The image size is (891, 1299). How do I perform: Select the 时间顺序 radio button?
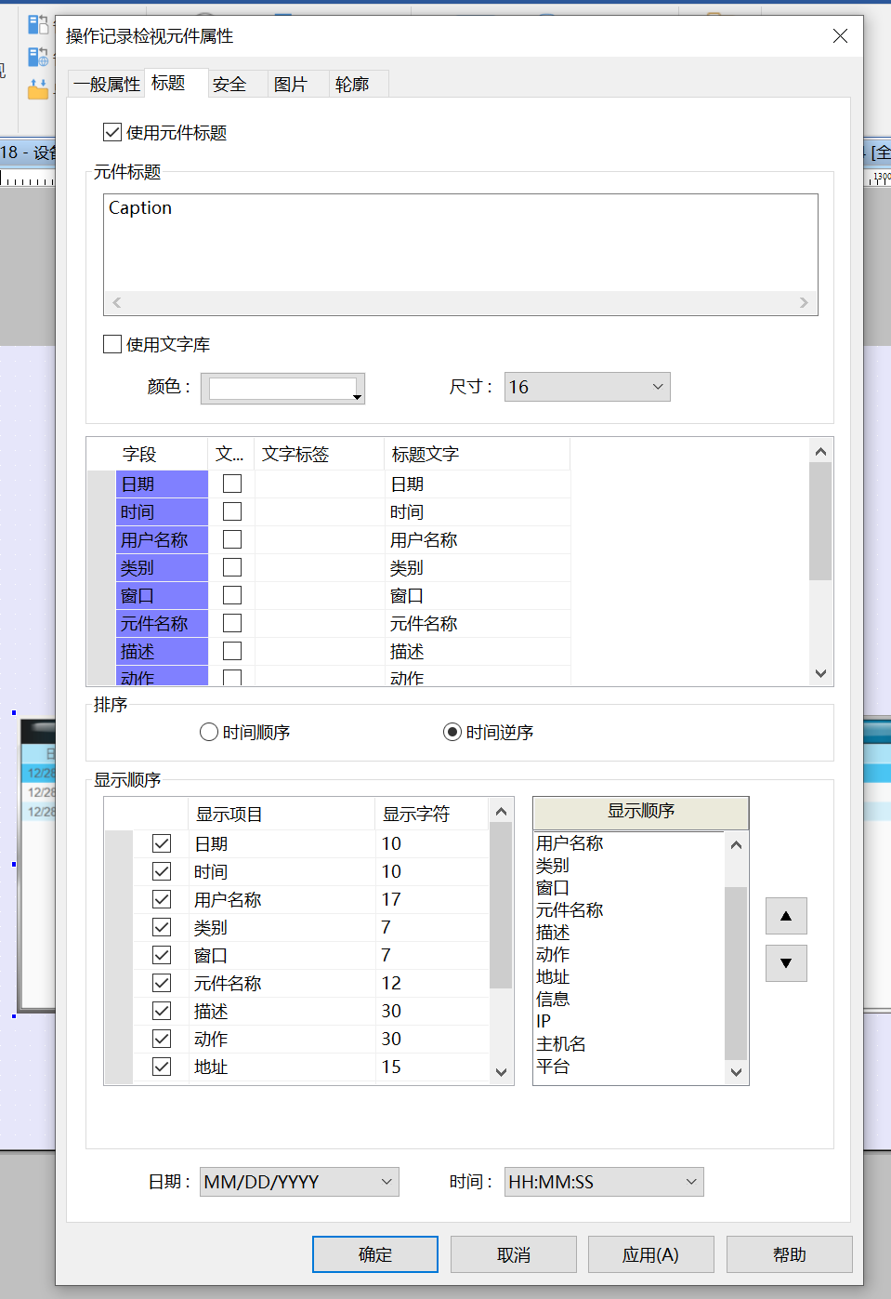click(209, 733)
